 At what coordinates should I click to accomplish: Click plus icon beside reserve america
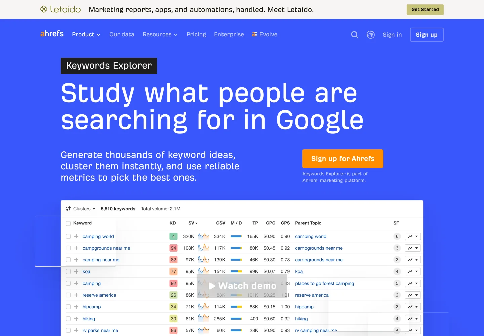tap(76, 295)
